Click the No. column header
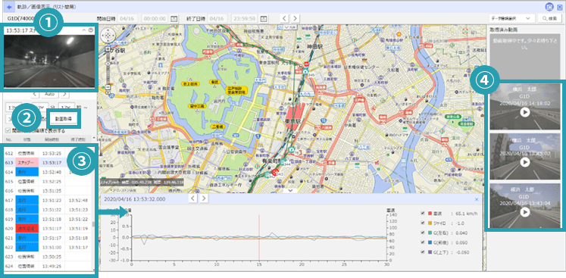566x278 pixels. click(9, 139)
